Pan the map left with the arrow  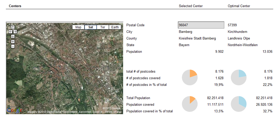pyautogui.click(x=11, y=32)
